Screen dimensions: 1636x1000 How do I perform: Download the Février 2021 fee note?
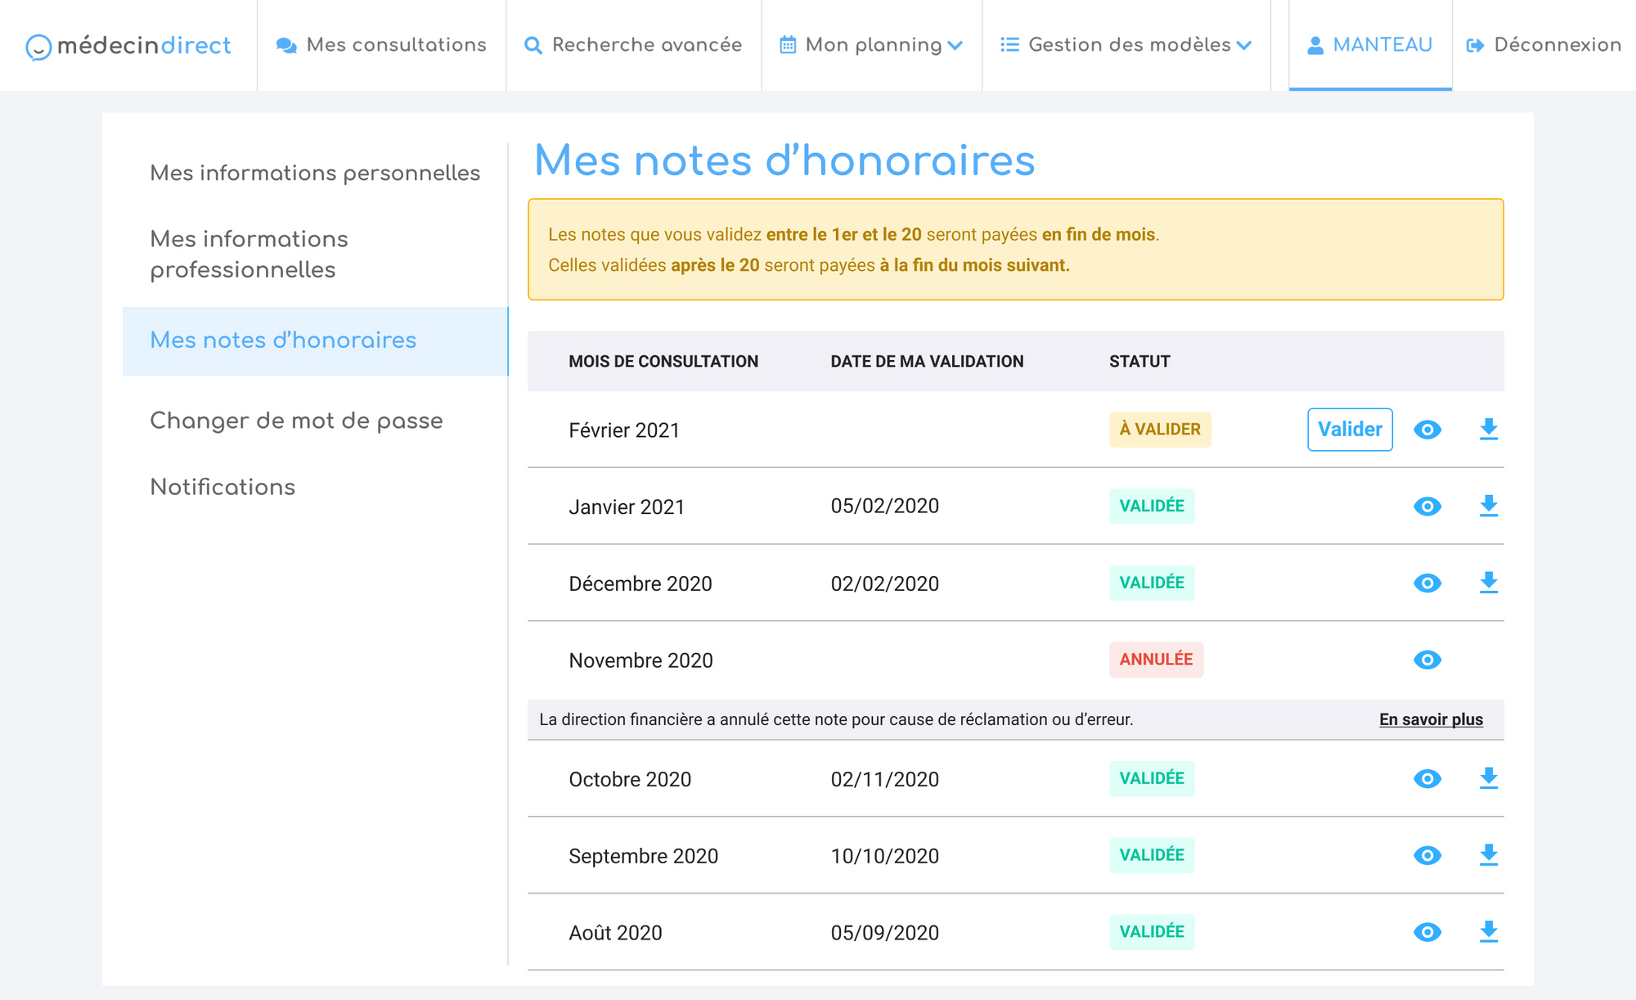click(x=1488, y=430)
